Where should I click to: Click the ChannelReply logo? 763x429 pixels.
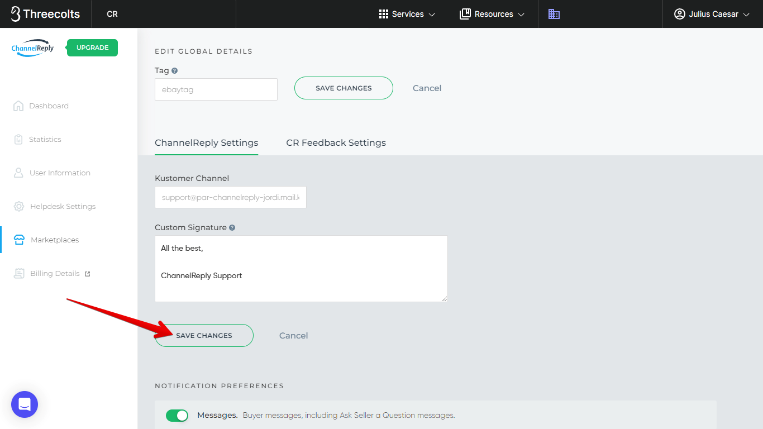pyautogui.click(x=33, y=48)
